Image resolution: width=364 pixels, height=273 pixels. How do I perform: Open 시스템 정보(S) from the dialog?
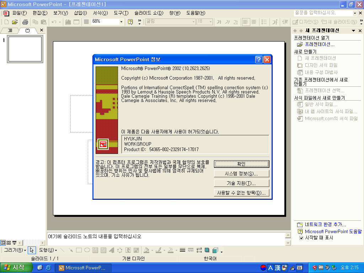pos(241,173)
